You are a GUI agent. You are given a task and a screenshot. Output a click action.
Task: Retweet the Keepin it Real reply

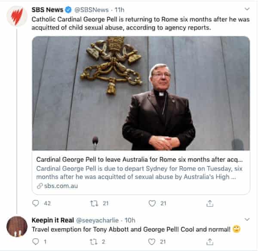[x=94, y=242]
